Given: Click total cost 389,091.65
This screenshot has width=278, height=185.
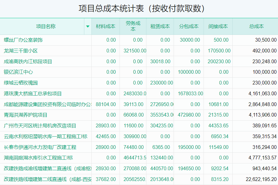Looking at the screenshot, I should (x=264, y=126).
